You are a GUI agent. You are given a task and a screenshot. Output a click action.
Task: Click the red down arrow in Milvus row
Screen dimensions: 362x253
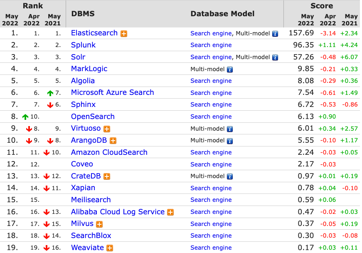[x=47, y=224]
